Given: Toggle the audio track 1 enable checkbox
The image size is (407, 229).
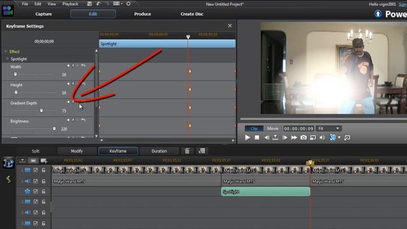Looking at the screenshot, I should pos(36,181).
